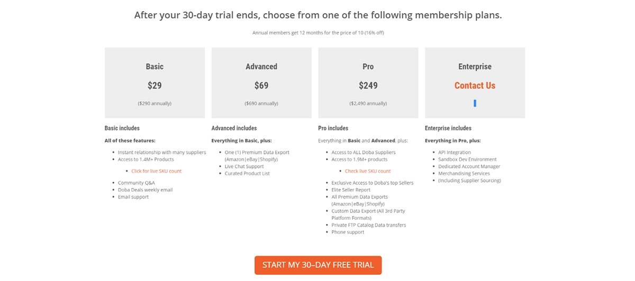Open the 'Check live SKU count' link
The width and height of the screenshot is (635, 281).
368,171
